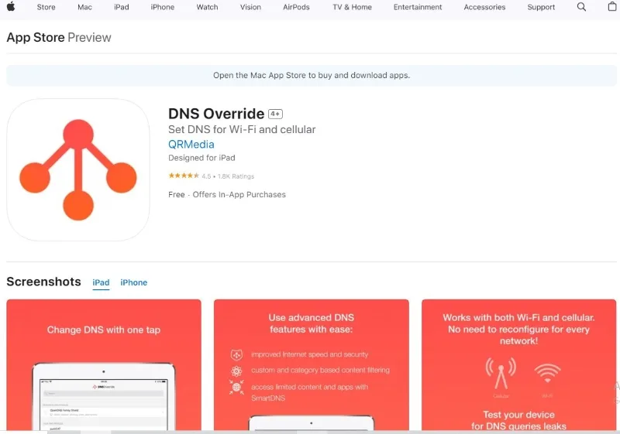Open the Vision menu
620x434 pixels.
[250, 7]
